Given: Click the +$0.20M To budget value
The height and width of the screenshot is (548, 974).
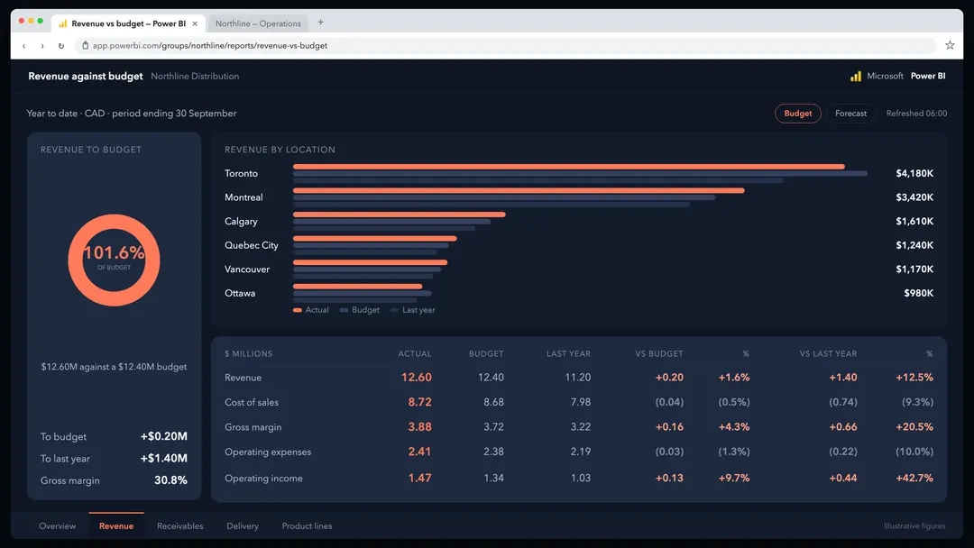Looking at the screenshot, I should point(163,437).
